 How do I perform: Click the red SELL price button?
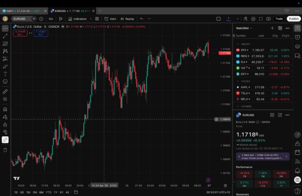(20, 33)
